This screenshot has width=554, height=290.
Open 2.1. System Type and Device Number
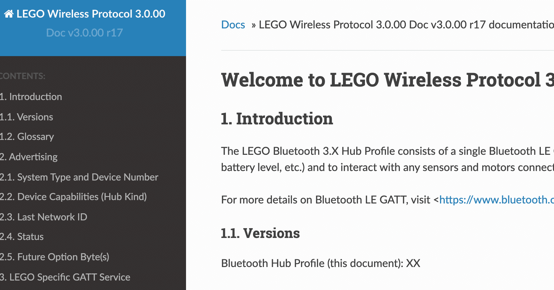(x=79, y=177)
